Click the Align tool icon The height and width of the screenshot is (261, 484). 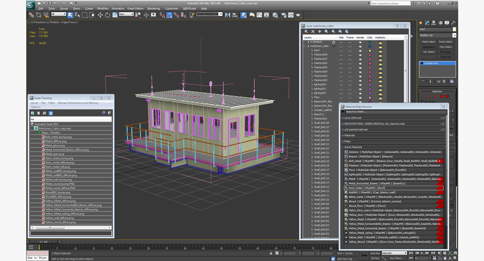235,15
